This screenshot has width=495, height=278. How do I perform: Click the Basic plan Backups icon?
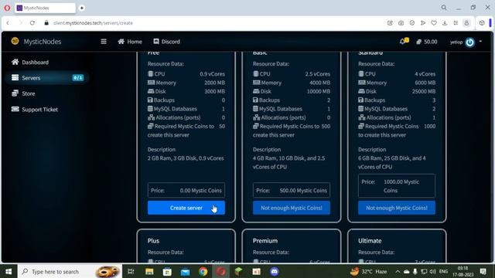pyautogui.click(x=255, y=100)
